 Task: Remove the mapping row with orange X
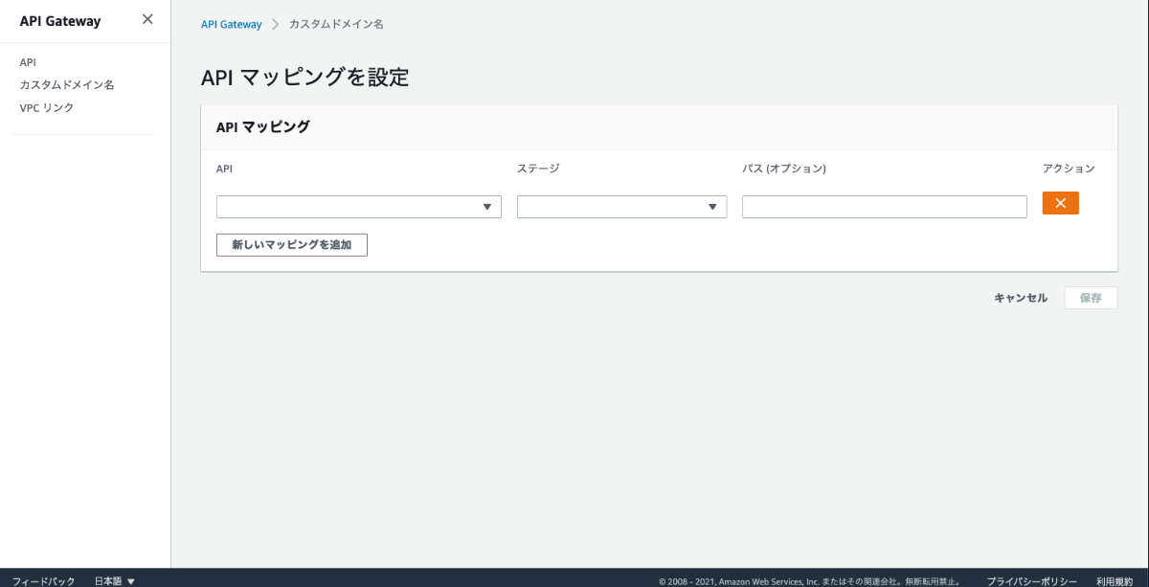coord(1060,203)
